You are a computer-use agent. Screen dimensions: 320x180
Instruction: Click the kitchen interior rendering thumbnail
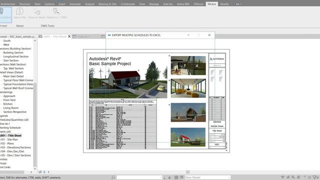point(188,65)
